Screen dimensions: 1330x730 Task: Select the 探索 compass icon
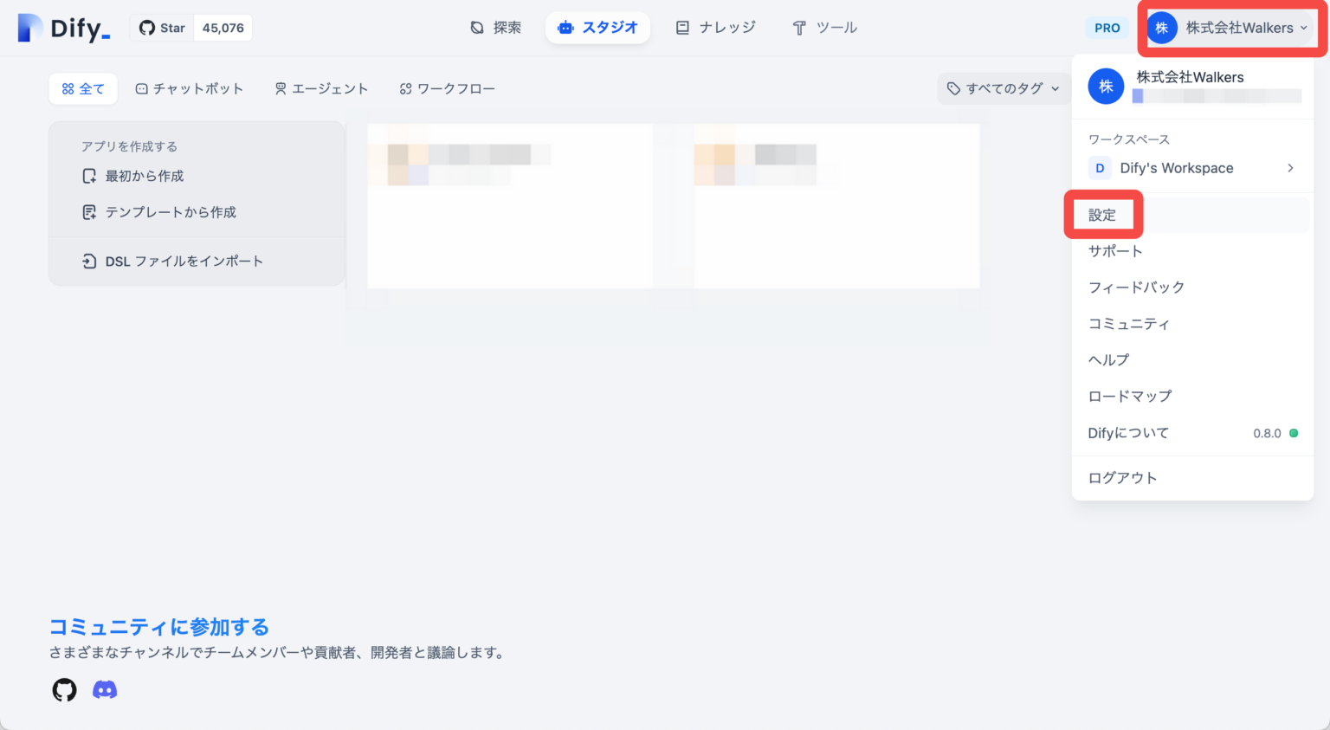click(476, 27)
